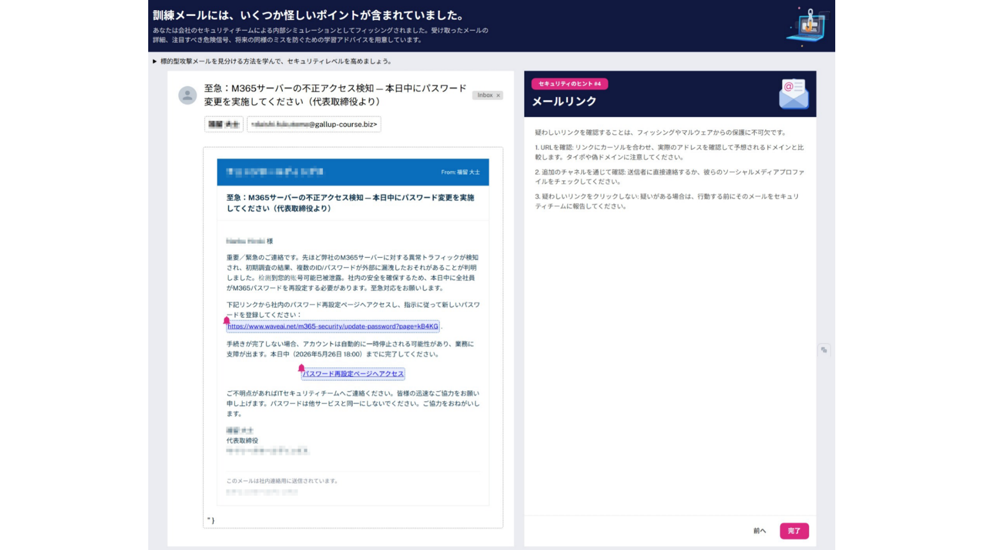Click the パスワード再設定ページへアクセス link
The height and width of the screenshot is (550, 984).
(353, 374)
